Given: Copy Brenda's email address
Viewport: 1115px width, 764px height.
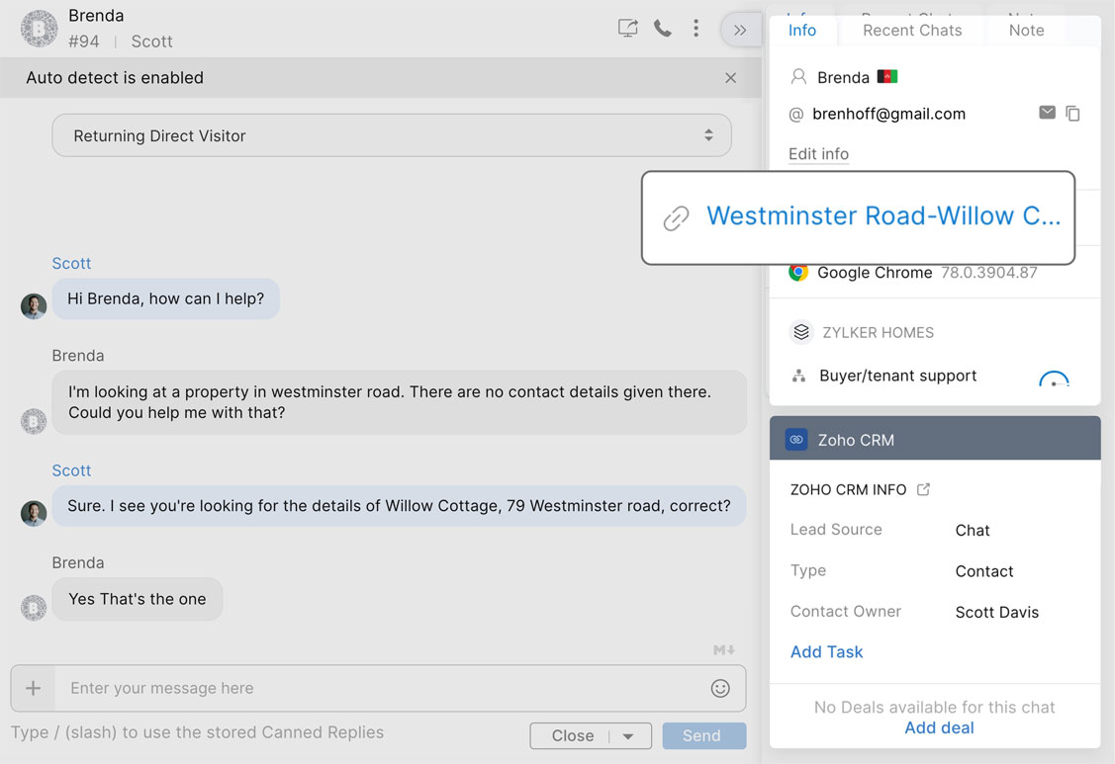Looking at the screenshot, I should (1072, 114).
